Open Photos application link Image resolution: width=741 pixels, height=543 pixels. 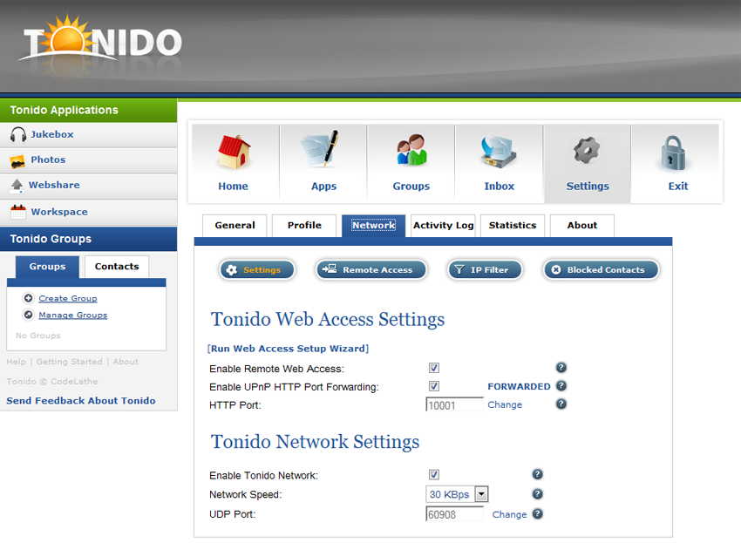48,160
